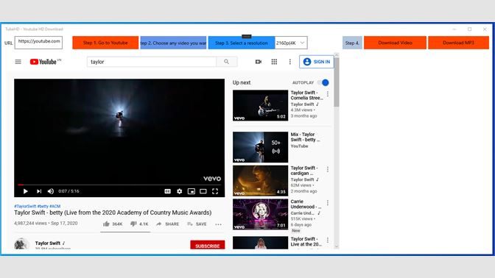Activate the miniplayer
This screenshot has height=278, width=495.
coord(192,191)
